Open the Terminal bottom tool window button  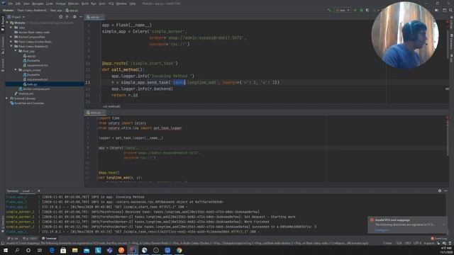49,239
